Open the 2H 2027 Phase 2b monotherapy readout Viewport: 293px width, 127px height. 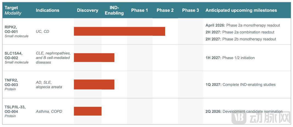coord(241,39)
